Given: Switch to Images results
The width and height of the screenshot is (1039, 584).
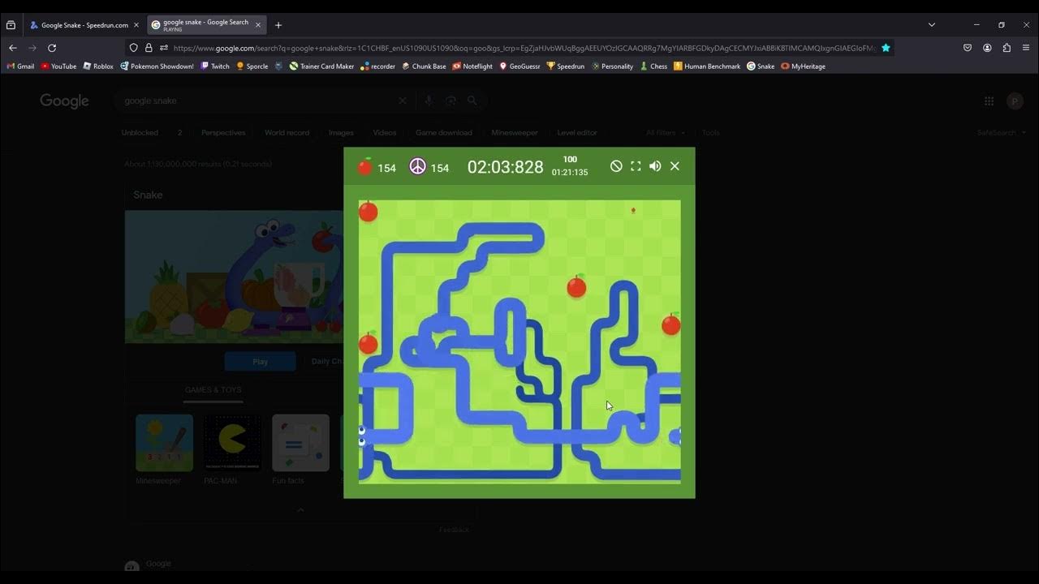Looking at the screenshot, I should point(341,132).
